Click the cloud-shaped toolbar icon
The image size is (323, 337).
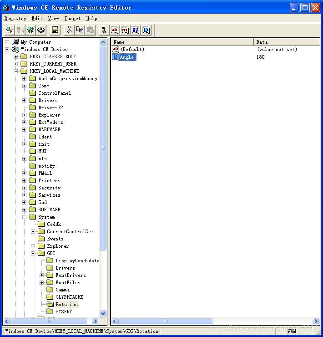tap(41, 30)
